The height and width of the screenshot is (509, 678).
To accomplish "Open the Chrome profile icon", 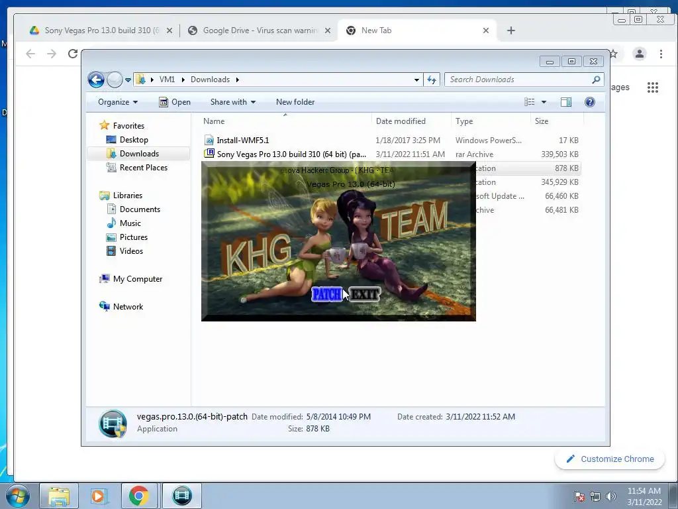I will (x=640, y=54).
